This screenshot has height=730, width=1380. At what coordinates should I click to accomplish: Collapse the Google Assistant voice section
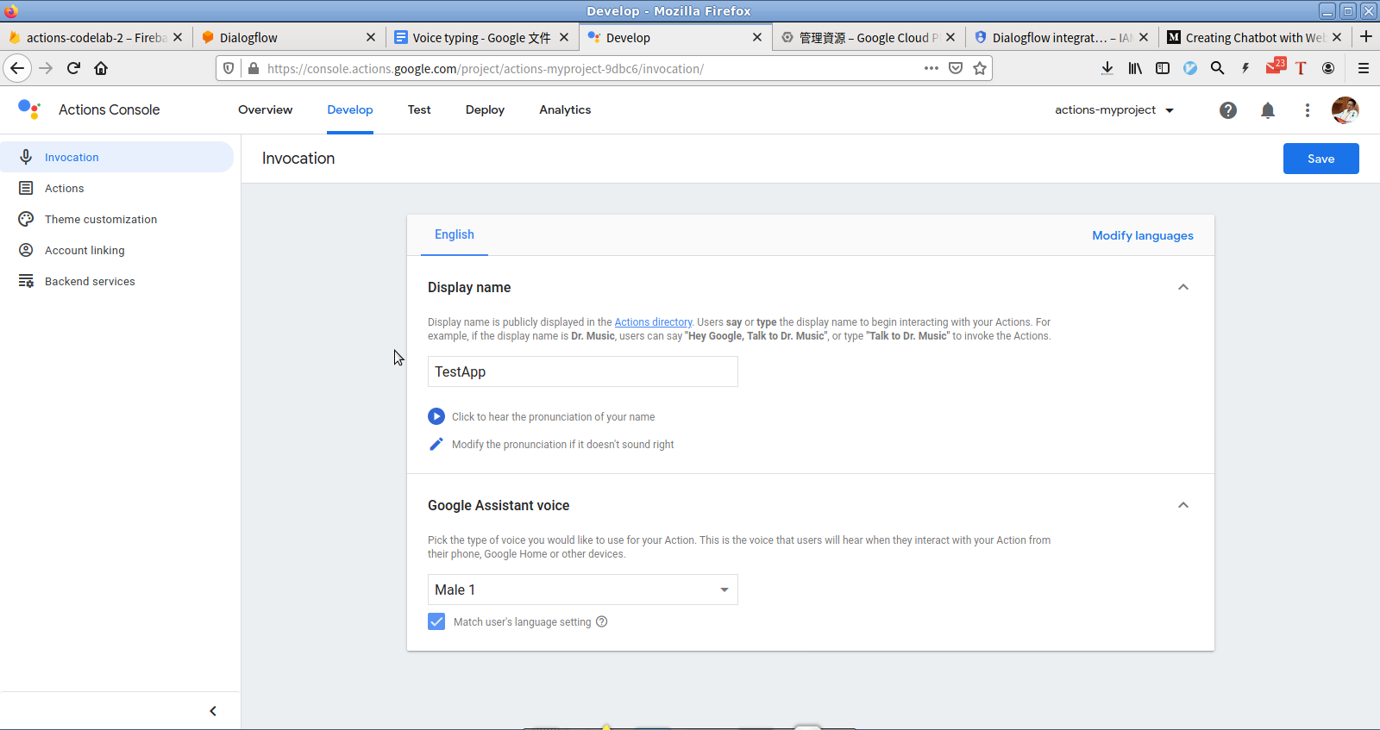(x=1183, y=505)
